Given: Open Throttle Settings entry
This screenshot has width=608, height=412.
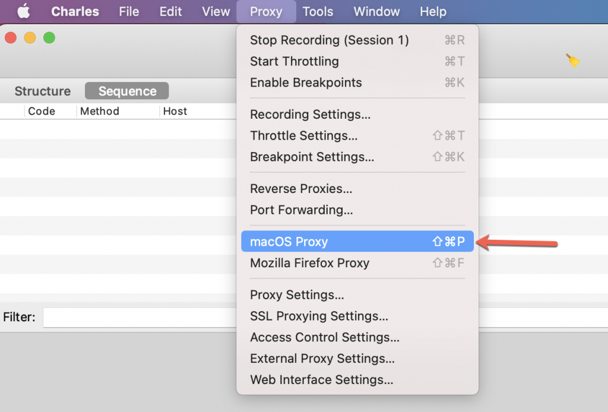Looking at the screenshot, I should [x=357, y=136].
